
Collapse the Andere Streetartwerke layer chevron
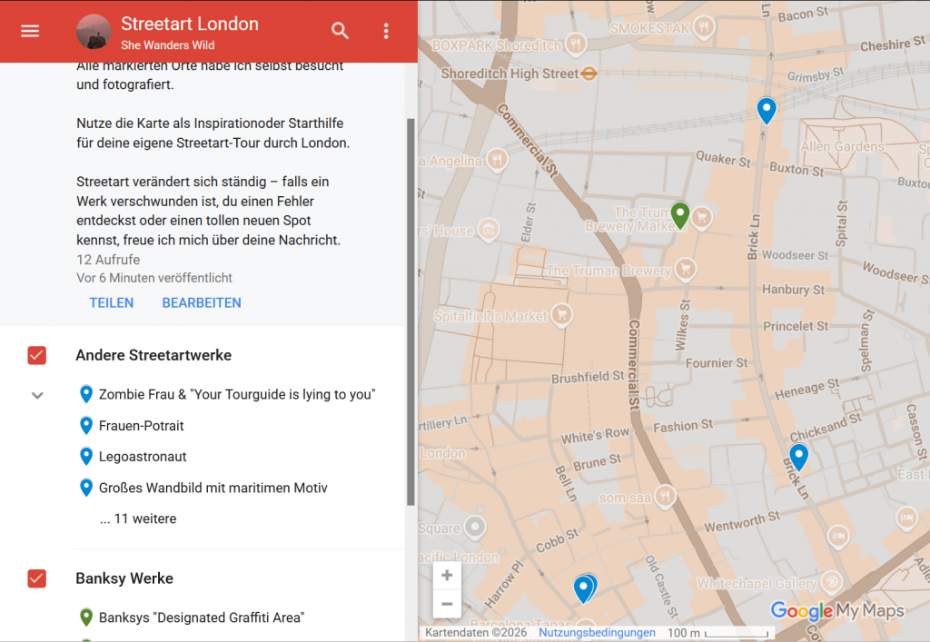point(37,395)
